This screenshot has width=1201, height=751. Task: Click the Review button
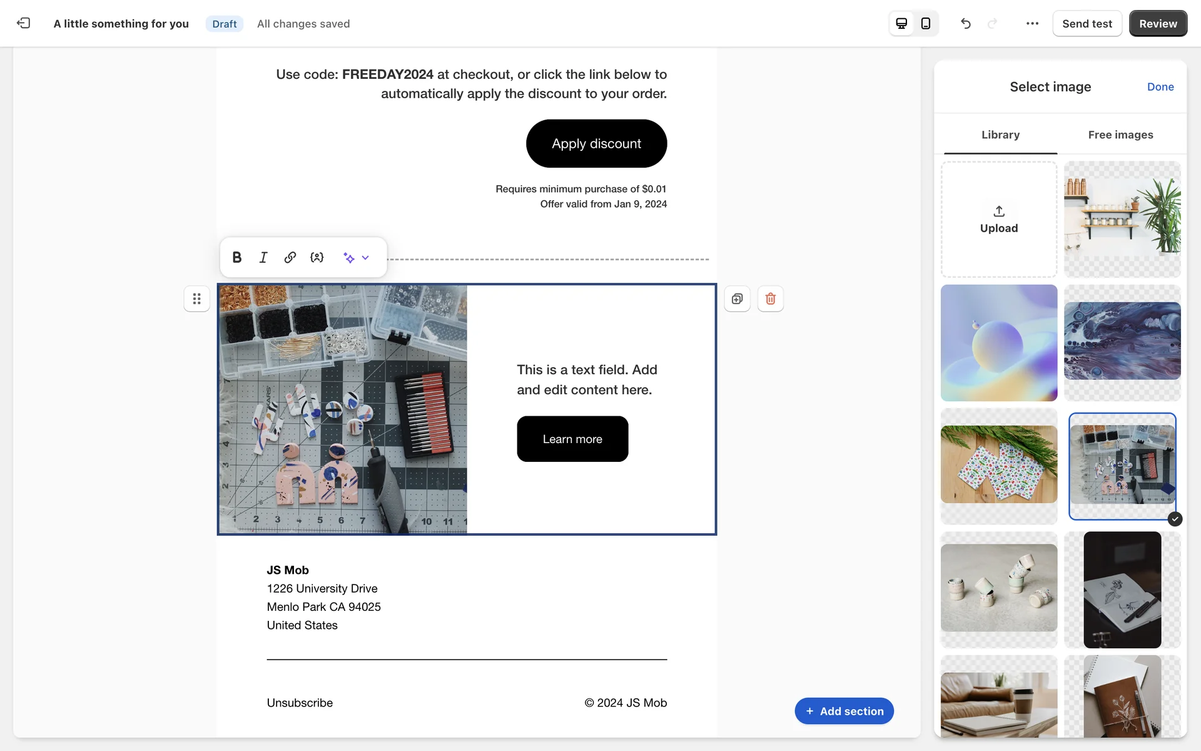tap(1158, 23)
